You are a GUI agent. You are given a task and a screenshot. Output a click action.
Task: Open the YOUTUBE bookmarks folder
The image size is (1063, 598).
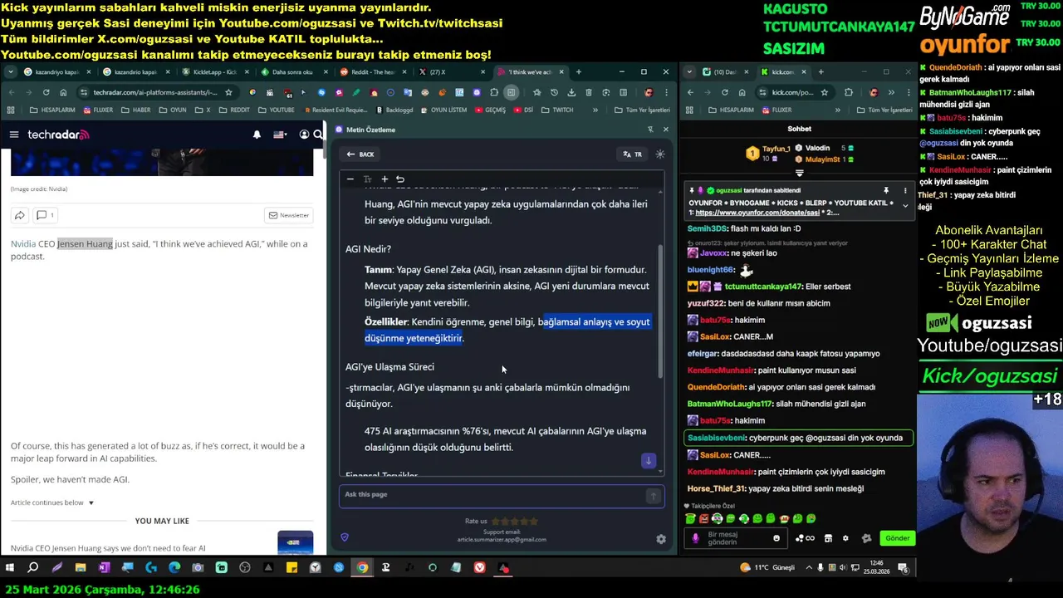tap(276, 110)
